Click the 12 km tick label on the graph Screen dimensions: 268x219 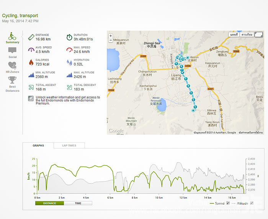tap(183, 198)
